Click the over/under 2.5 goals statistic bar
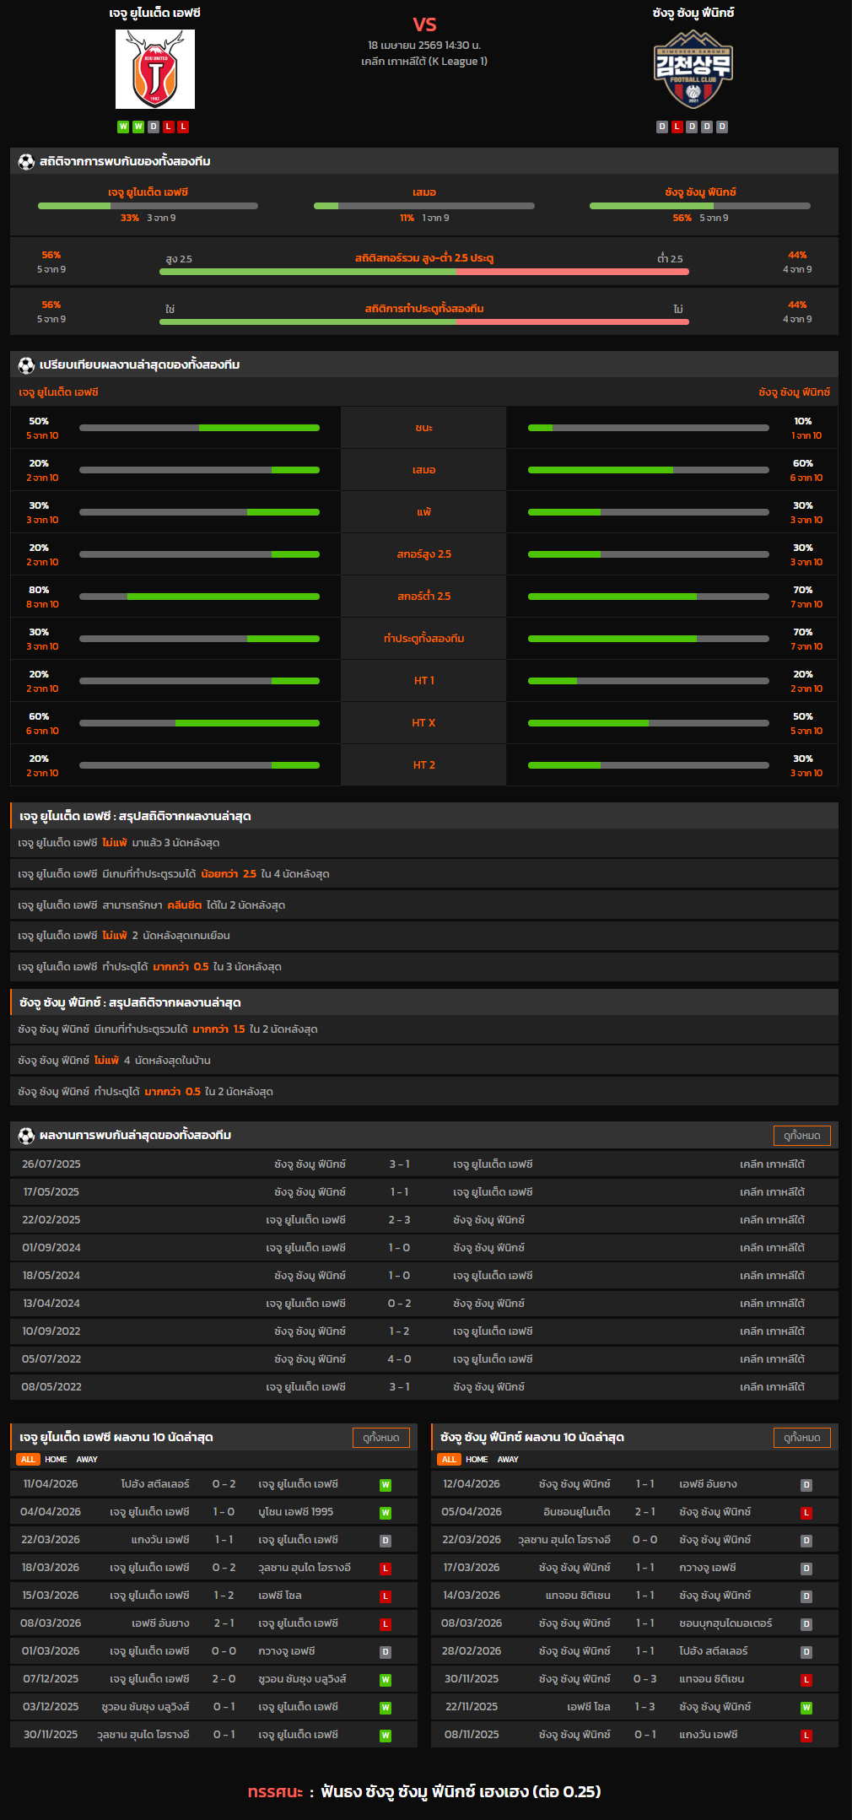 [x=423, y=272]
